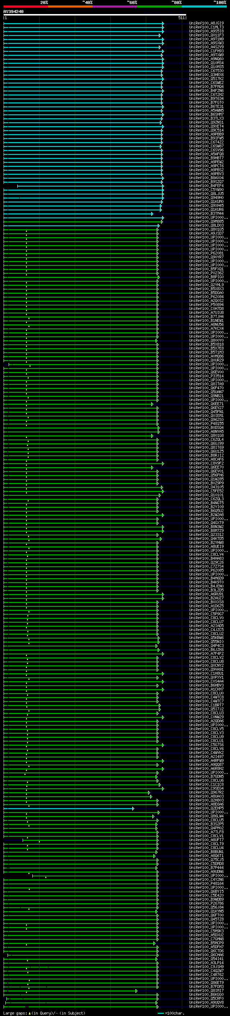Viewport: 230px width, 1016px height.
Task: Click the UniRef100_Q9XET4 label
Action: click(x=206, y=127)
